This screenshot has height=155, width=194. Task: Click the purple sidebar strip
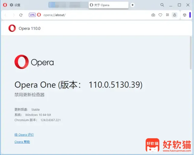coord(190,15)
